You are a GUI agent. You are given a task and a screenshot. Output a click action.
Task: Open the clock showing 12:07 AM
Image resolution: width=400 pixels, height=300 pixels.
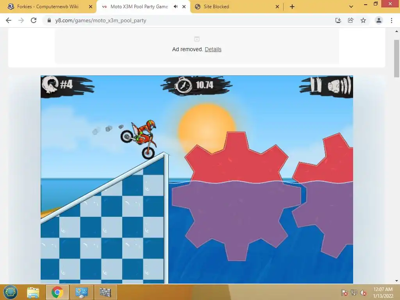tap(383, 293)
